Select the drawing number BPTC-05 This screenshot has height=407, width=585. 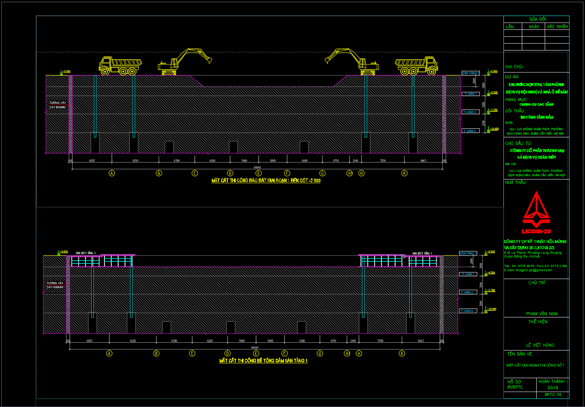553,395
